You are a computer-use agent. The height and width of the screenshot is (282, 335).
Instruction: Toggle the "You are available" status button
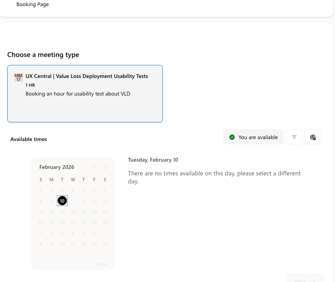click(x=253, y=137)
